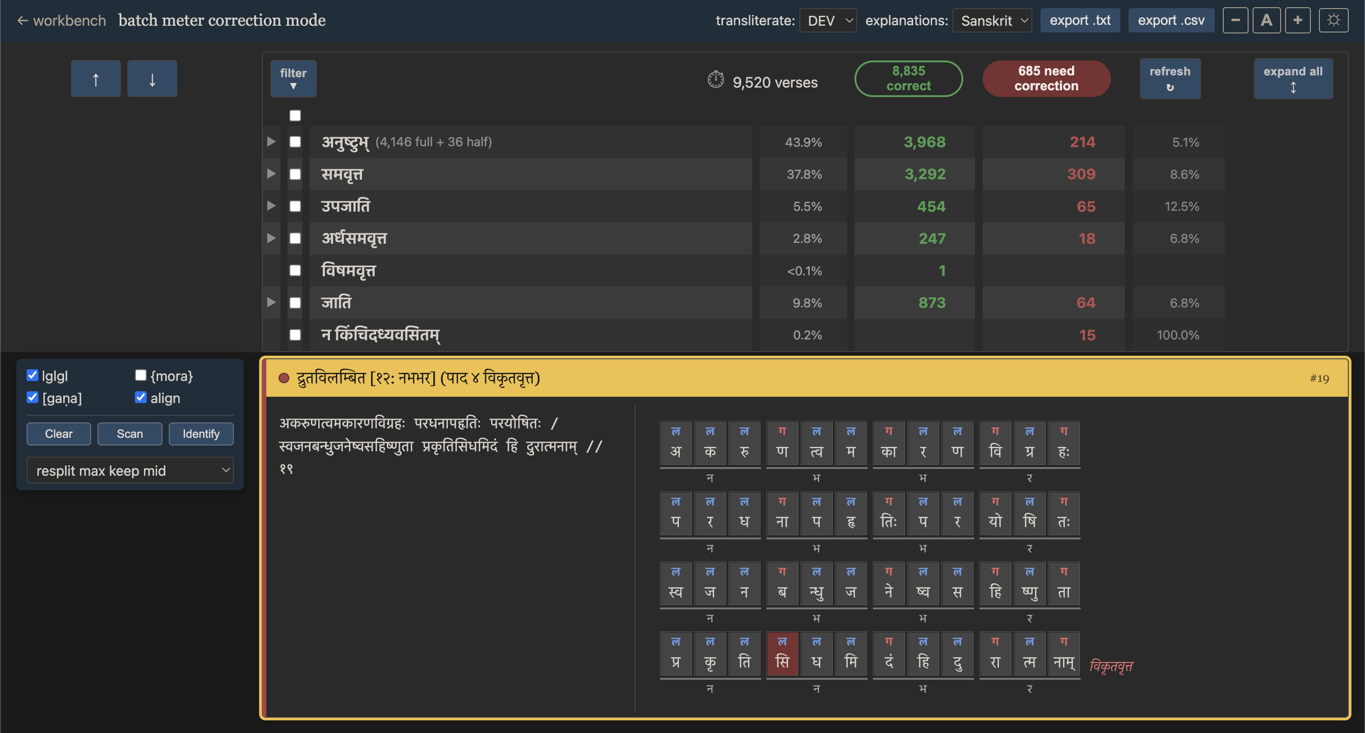The height and width of the screenshot is (733, 1365).
Task: Increase font size with plus button
Action: pos(1298,20)
